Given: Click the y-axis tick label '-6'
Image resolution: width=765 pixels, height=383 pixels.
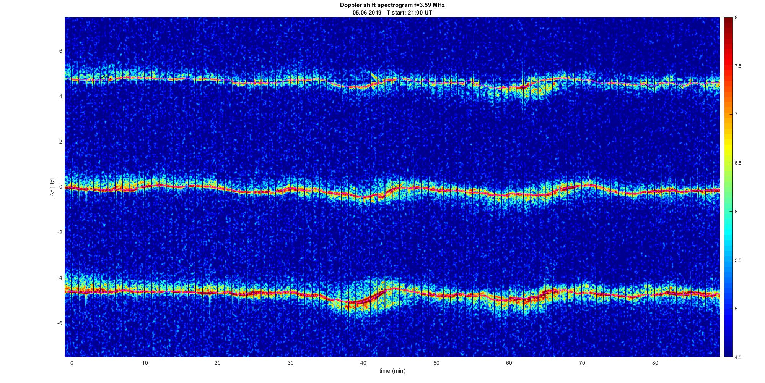Looking at the screenshot, I should [x=60, y=323].
